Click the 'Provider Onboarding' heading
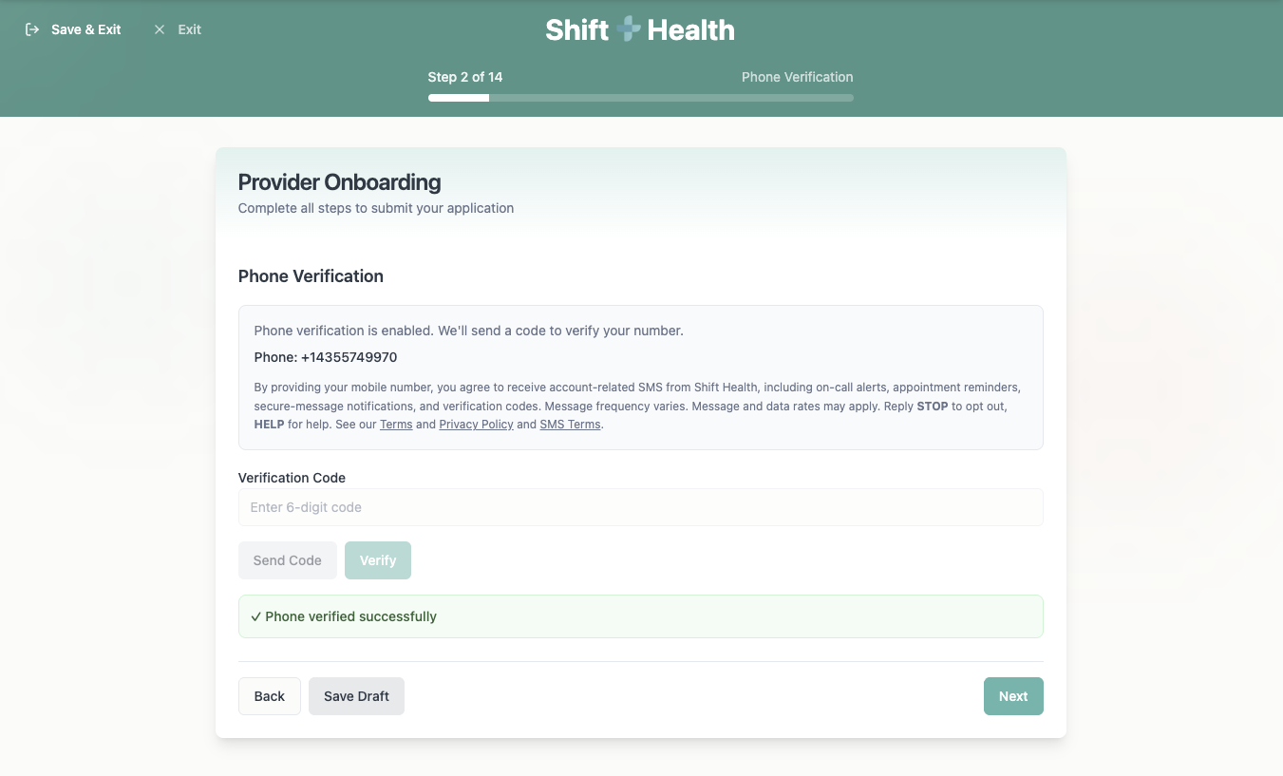This screenshot has height=776, width=1283. click(339, 182)
